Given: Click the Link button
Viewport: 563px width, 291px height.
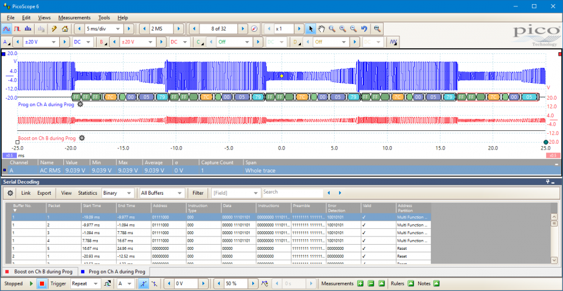Looking at the screenshot, I should point(26,193).
